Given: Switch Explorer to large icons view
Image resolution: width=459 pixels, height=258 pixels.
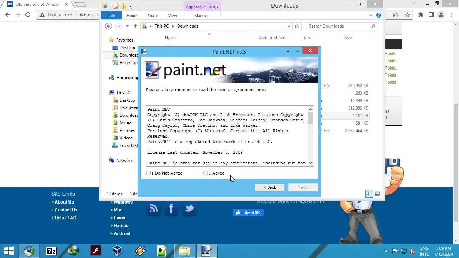Looking at the screenshot, I should [377, 194].
